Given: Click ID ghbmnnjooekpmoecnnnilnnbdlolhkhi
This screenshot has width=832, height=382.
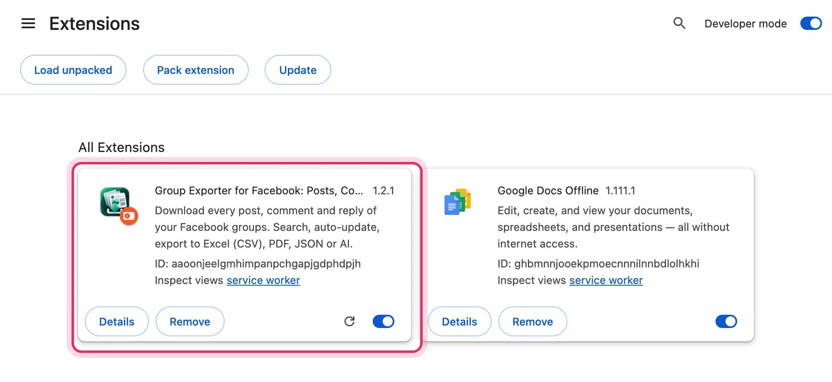Looking at the screenshot, I should click(599, 264).
